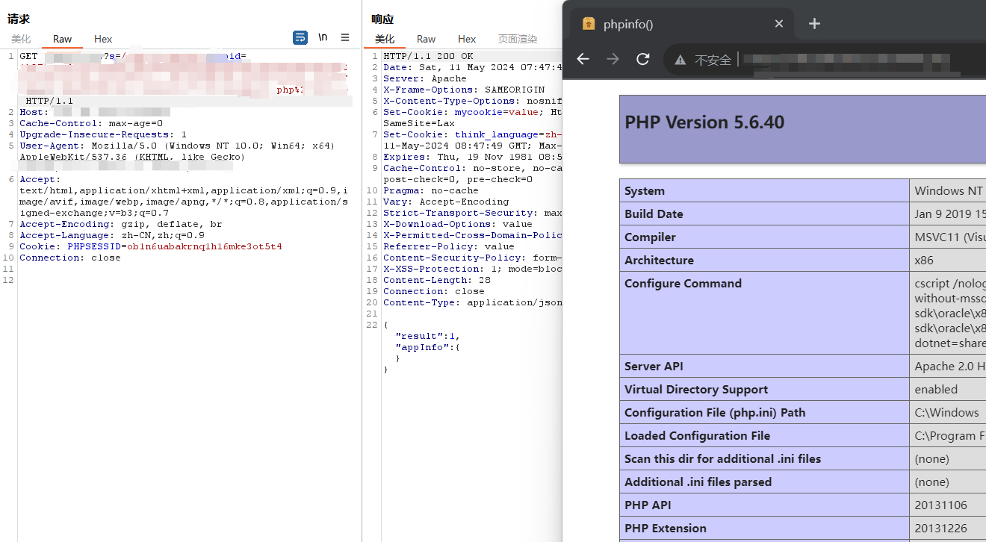Open request panel hamburger menu
This screenshot has width=986, height=542.
point(345,37)
